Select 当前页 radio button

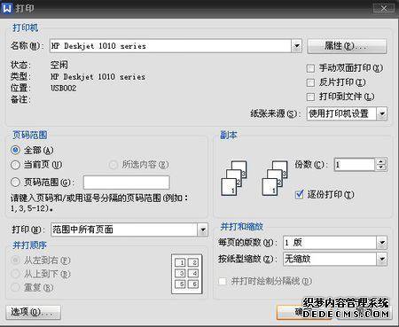click(x=15, y=165)
